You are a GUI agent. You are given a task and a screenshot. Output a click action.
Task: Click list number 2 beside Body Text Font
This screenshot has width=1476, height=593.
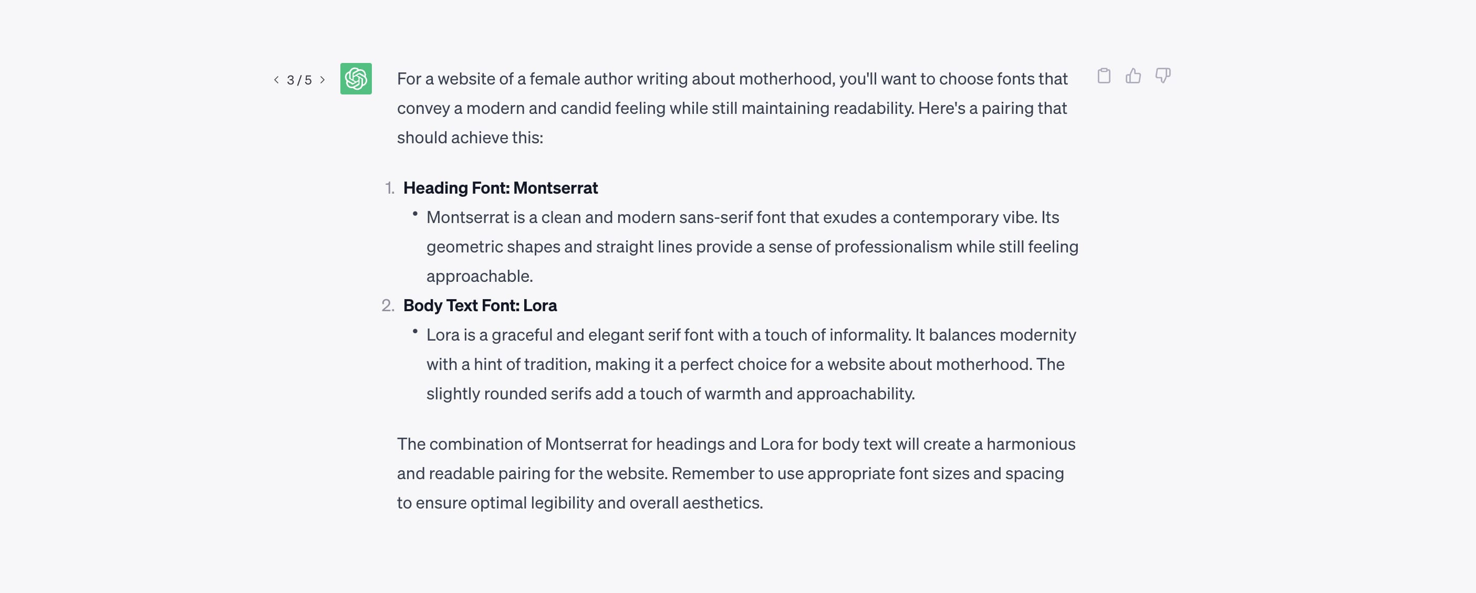pos(388,305)
